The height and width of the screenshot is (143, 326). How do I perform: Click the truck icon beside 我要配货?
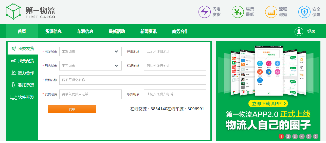tap(14, 61)
